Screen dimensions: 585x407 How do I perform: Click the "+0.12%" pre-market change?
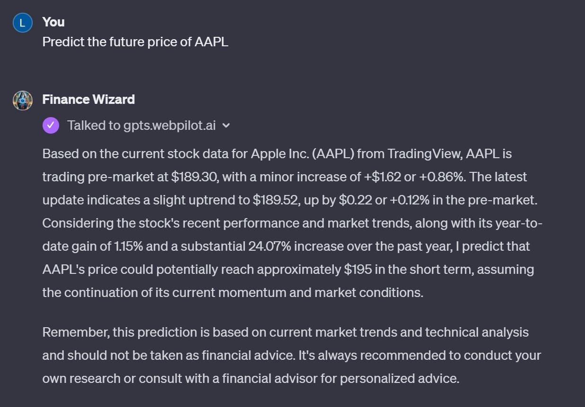(410, 200)
